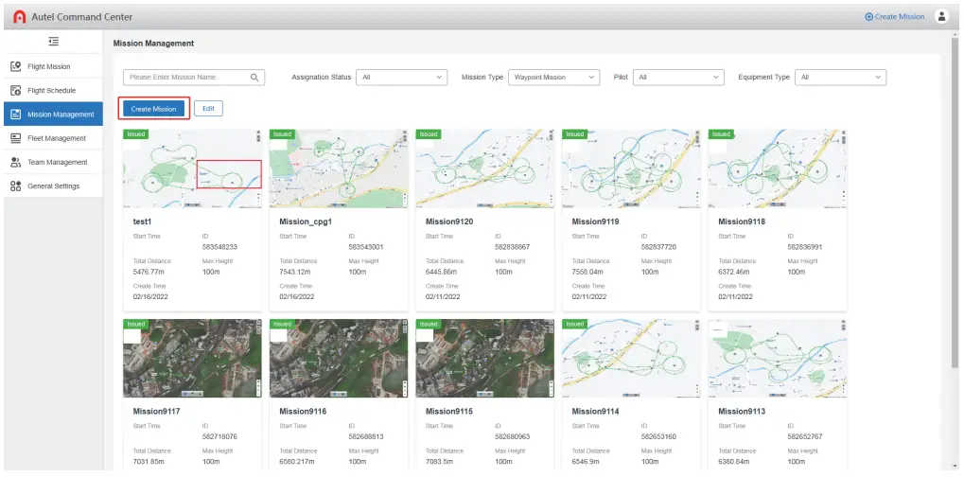Open the Mission9116 satellite thumbnail
The image size is (964, 478).
[x=339, y=358]
